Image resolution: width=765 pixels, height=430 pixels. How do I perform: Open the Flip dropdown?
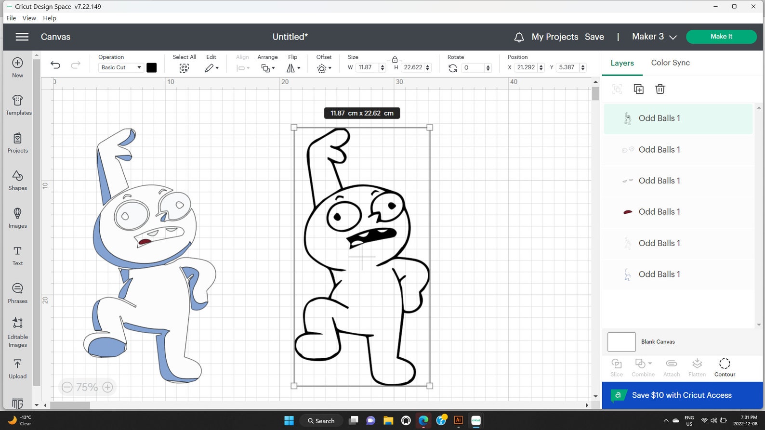[293, 68]
